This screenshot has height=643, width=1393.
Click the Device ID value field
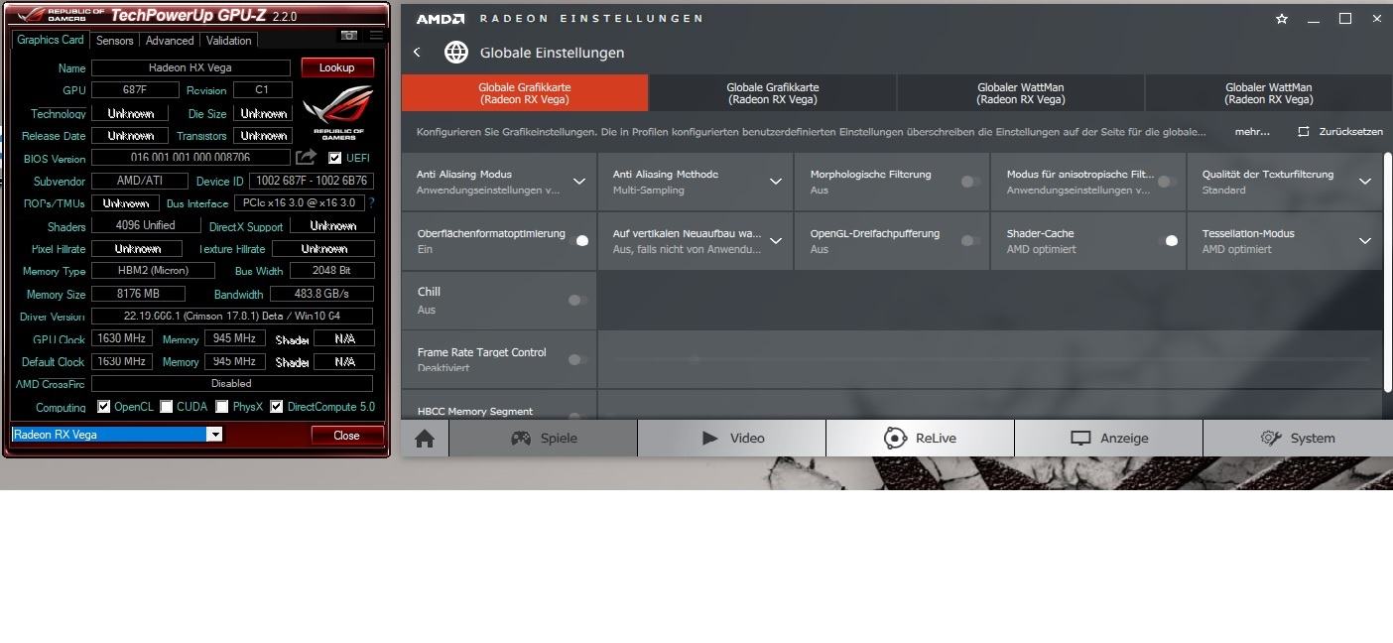[x=312, y=181]
